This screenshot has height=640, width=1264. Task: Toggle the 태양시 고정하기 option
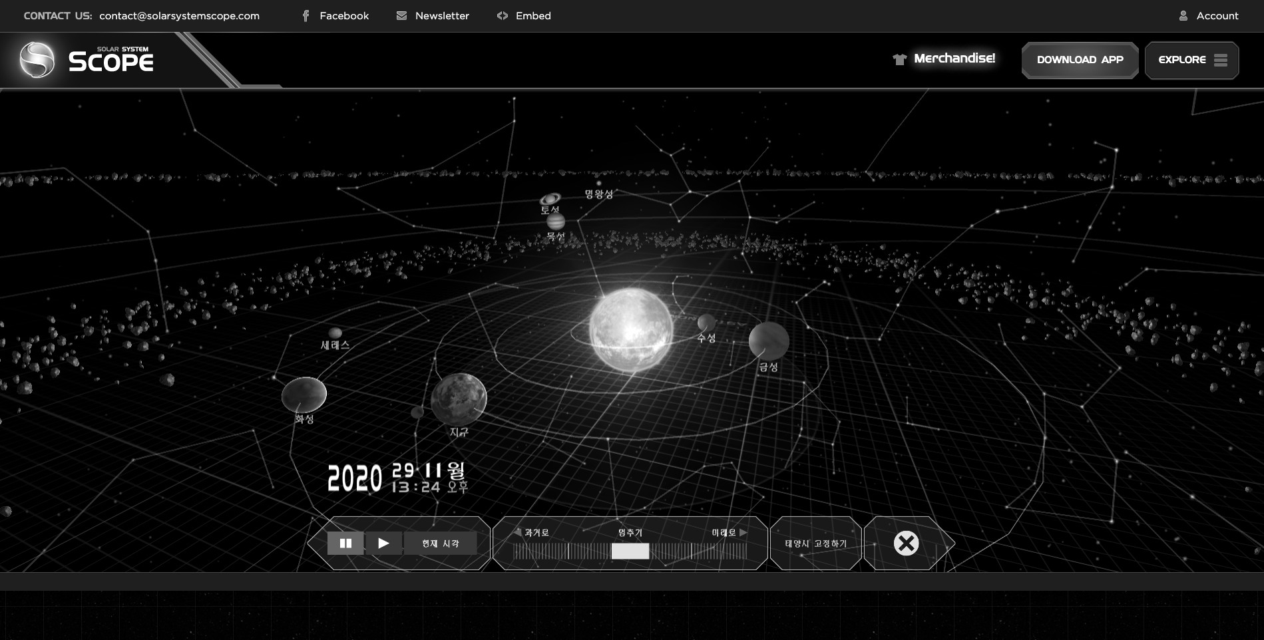point(815,544)
